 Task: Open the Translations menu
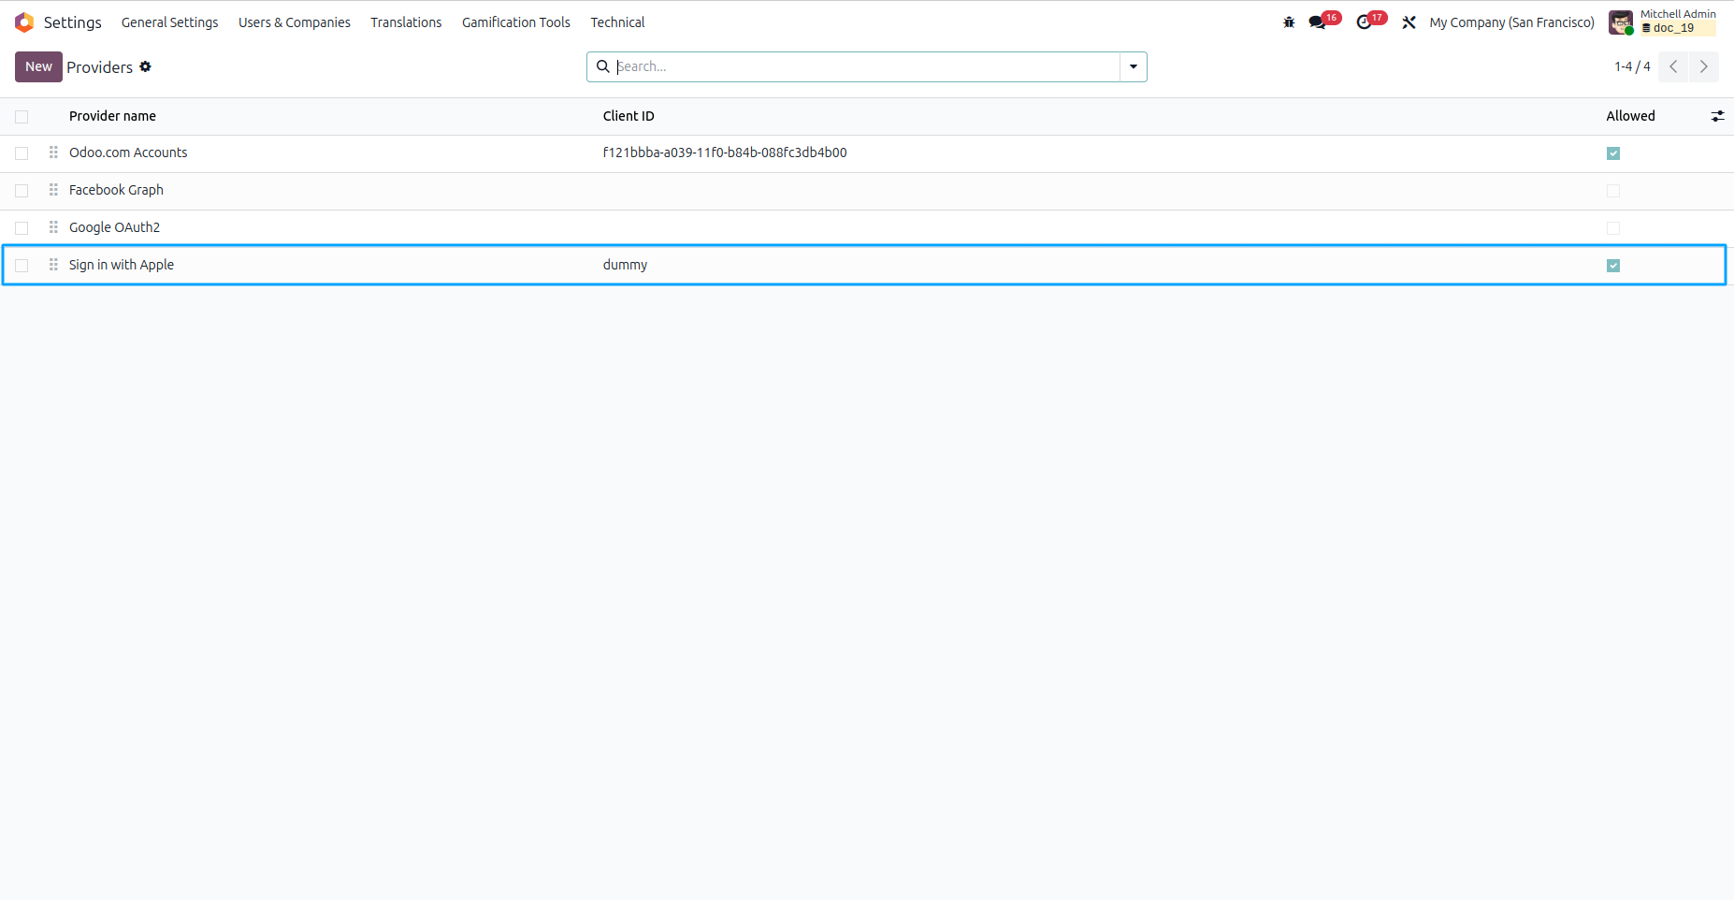[406, 22]
